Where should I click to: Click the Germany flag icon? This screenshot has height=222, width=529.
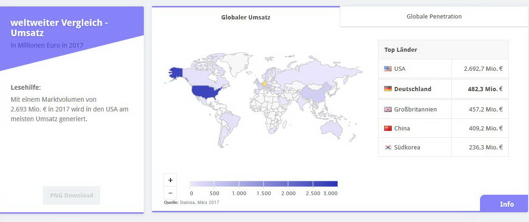tap(388, 89)
